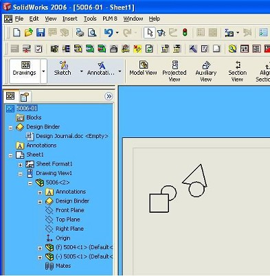Open the Window menu

click(x=133, y=19)
